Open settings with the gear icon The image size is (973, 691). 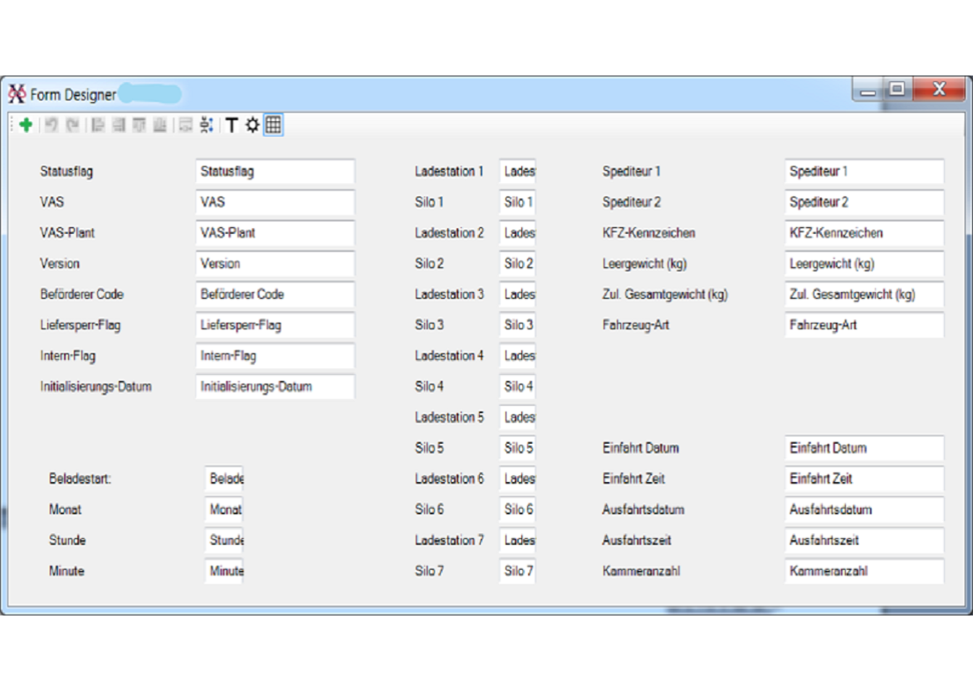tap(252, 125)
